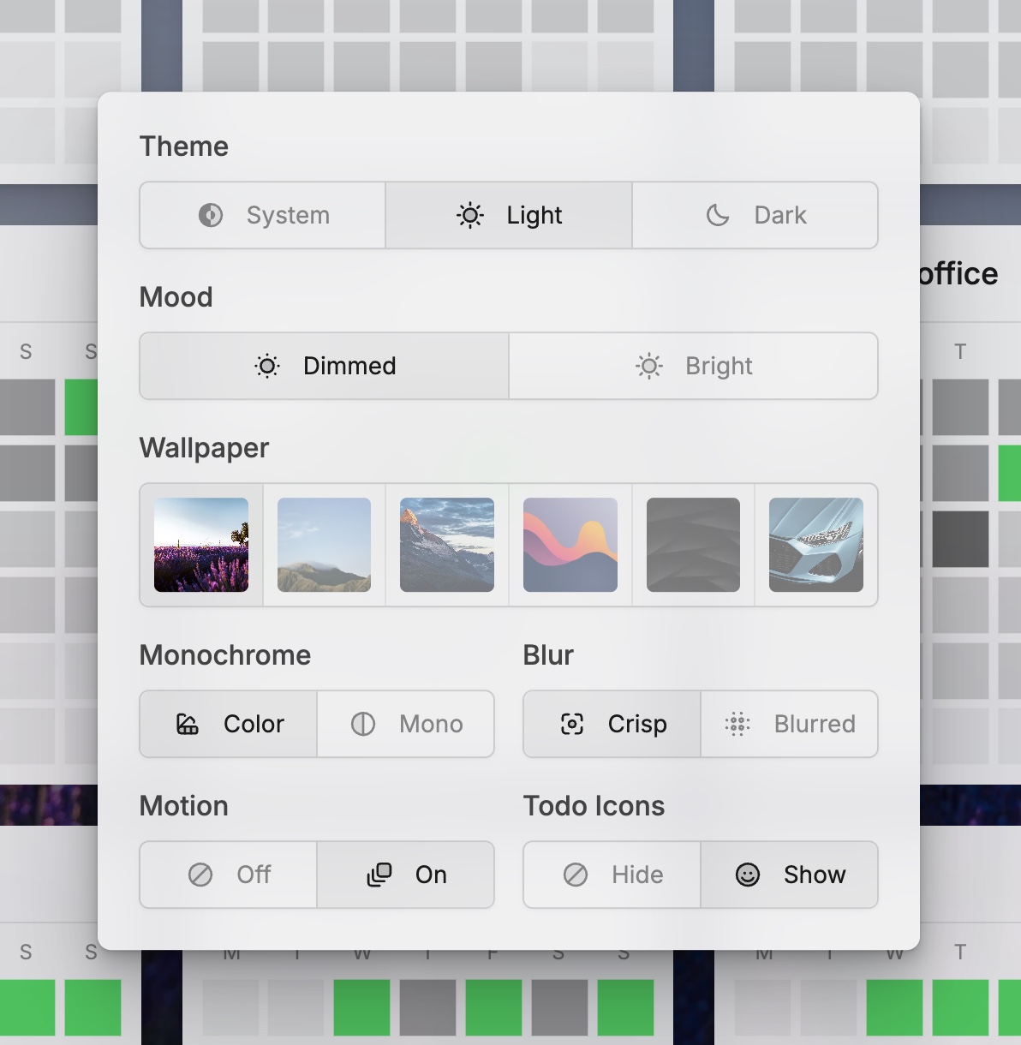Image resolution: width=1021 pixels, height=1045 pixels.
Task: Hide Todo Icons
Action: coord(612,875)
